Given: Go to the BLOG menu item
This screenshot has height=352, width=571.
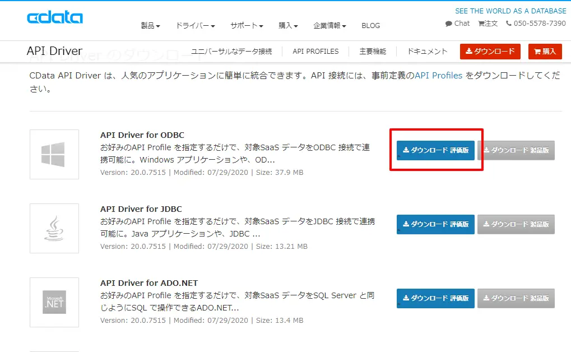Looking at the screenshot, I should [371, 26].
